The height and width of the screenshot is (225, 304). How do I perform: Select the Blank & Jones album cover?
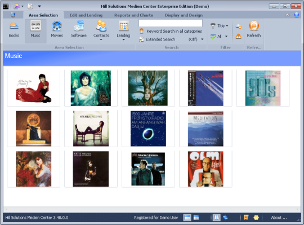click(x=148, y=169)
